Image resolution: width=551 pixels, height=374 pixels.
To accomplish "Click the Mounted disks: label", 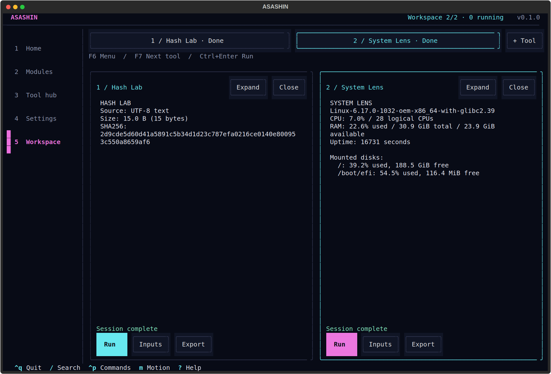I will 356,157.
